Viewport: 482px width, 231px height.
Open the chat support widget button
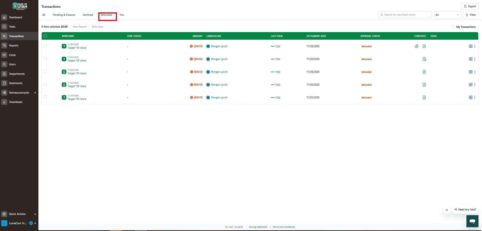(x=472, y=221)
